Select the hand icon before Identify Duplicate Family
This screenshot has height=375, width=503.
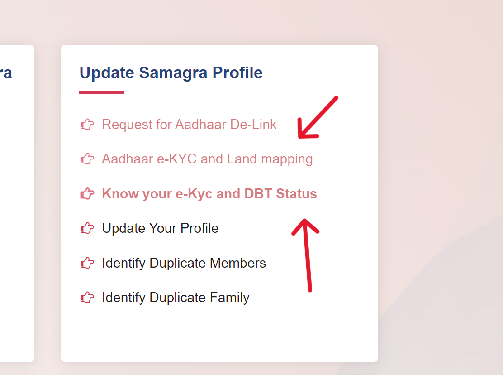coord(86,298)
